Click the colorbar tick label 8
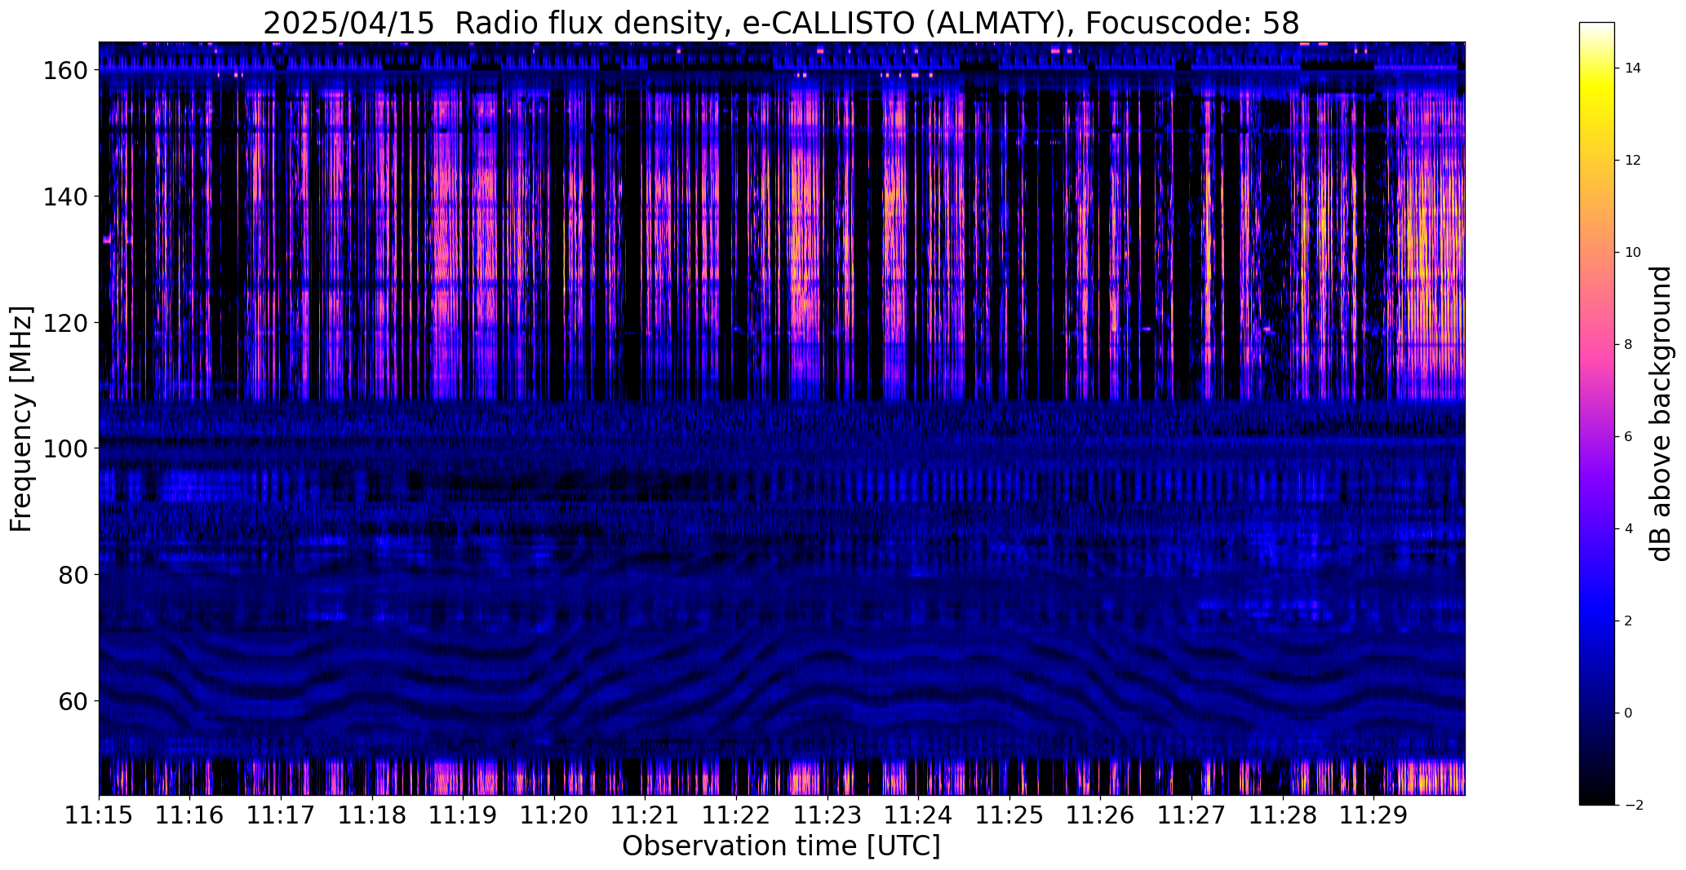The width and height of the screenshot is (1686, 870). (1629, 345)
